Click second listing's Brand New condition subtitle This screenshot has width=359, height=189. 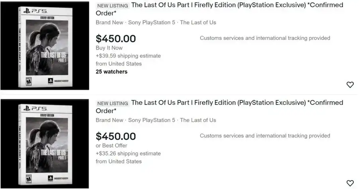pos(109,120)
